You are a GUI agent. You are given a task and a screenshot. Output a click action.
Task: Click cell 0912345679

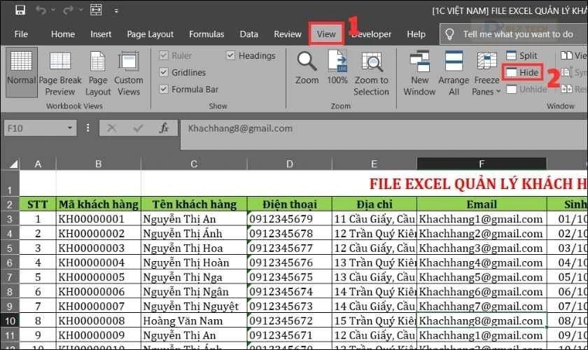(290, 219)
